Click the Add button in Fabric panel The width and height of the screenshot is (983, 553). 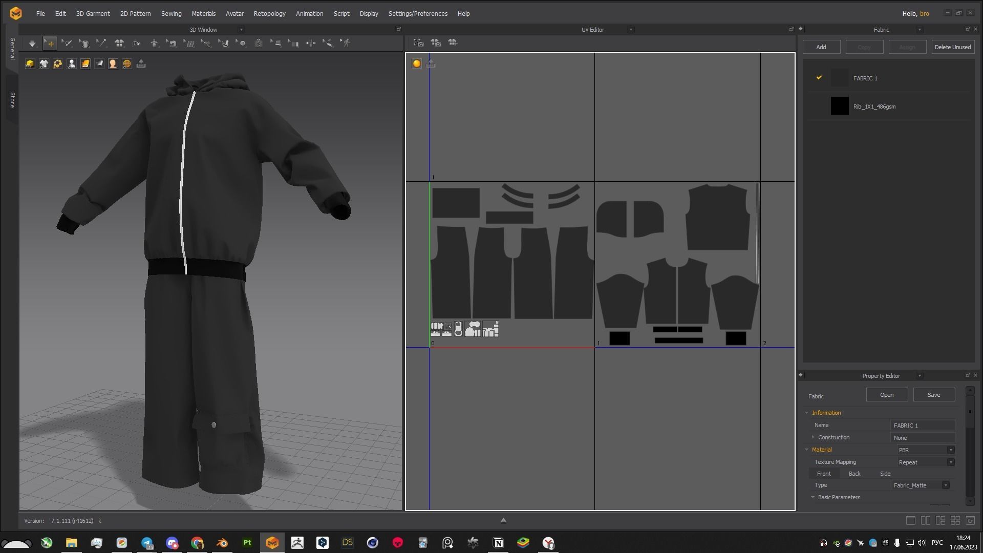click(x=821, y=47)
